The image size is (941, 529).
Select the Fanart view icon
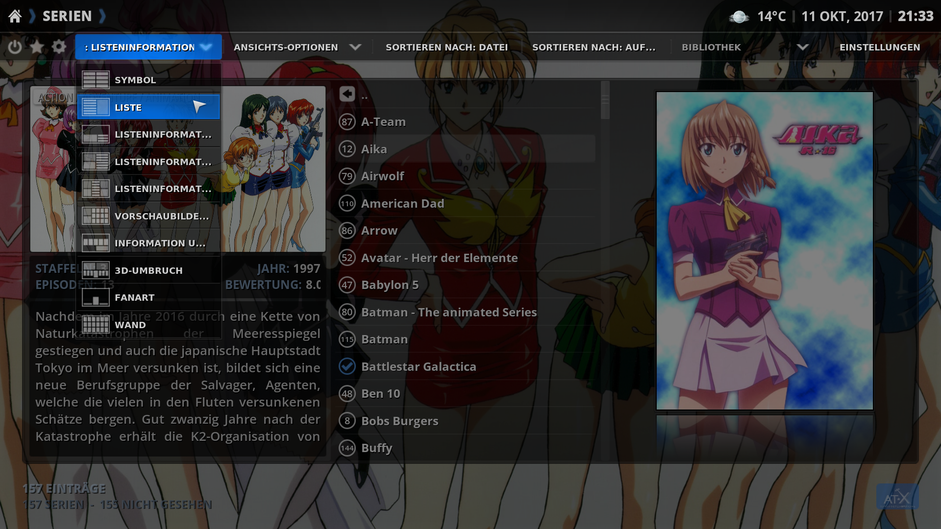[96, 297]
